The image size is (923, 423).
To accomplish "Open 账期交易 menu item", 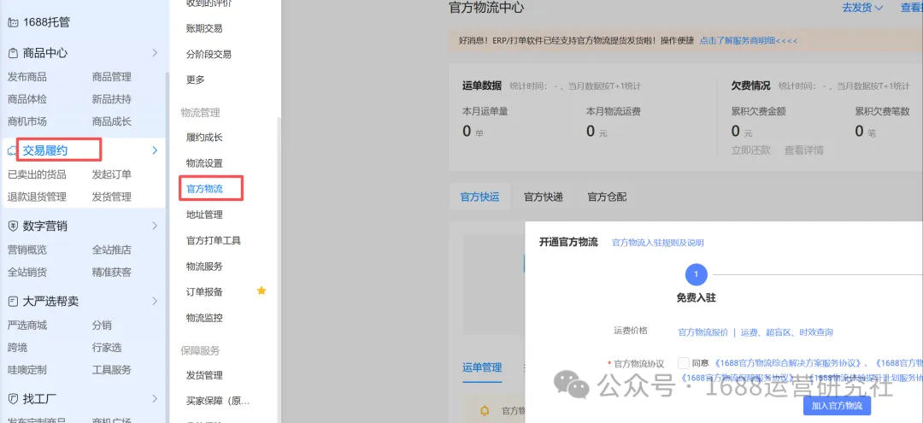I will [x=204, y=28].
